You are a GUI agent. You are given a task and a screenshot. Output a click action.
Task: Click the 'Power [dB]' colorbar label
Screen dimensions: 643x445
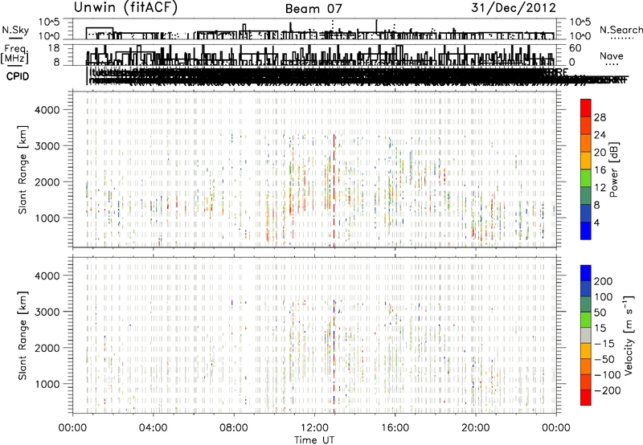[614, 169]
